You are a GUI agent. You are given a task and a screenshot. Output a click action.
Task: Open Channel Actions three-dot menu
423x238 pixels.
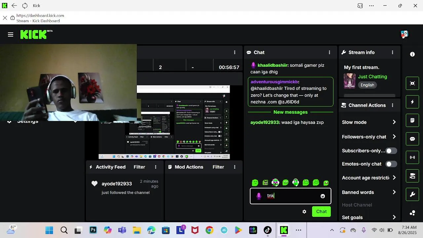click(393, 105)
